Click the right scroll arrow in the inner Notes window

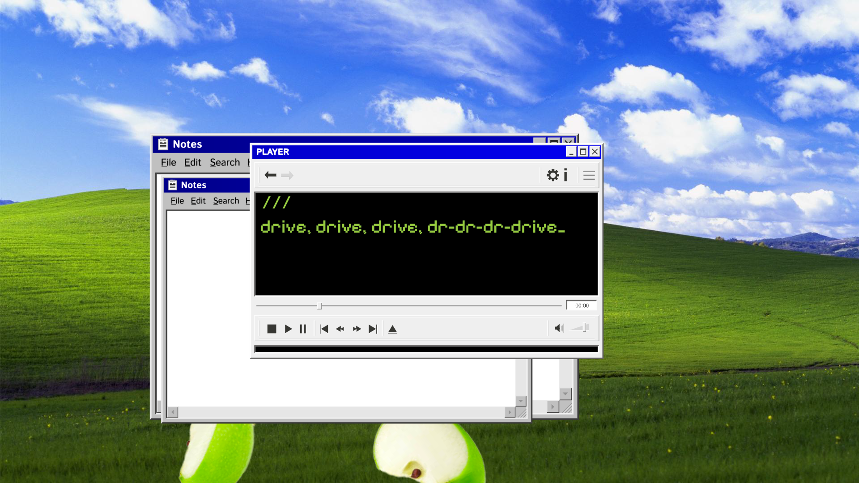[x=510, y=412]
